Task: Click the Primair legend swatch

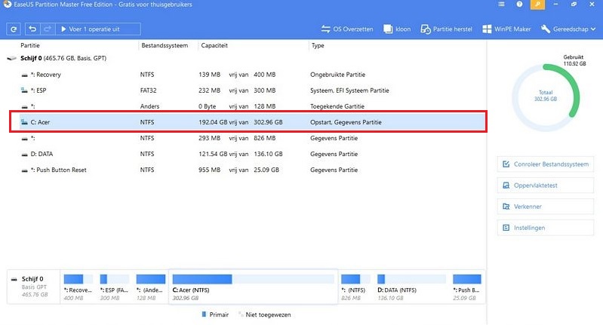Action: [x=204, y=314]
